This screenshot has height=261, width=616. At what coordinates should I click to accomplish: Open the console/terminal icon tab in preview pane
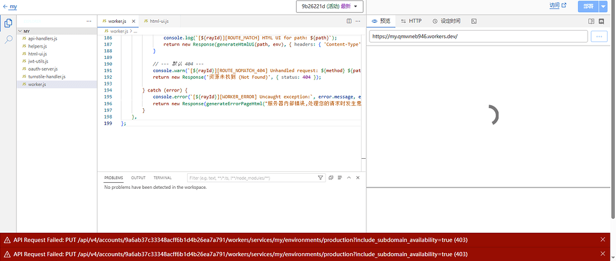pyautogui.click(x=474, y=21)
